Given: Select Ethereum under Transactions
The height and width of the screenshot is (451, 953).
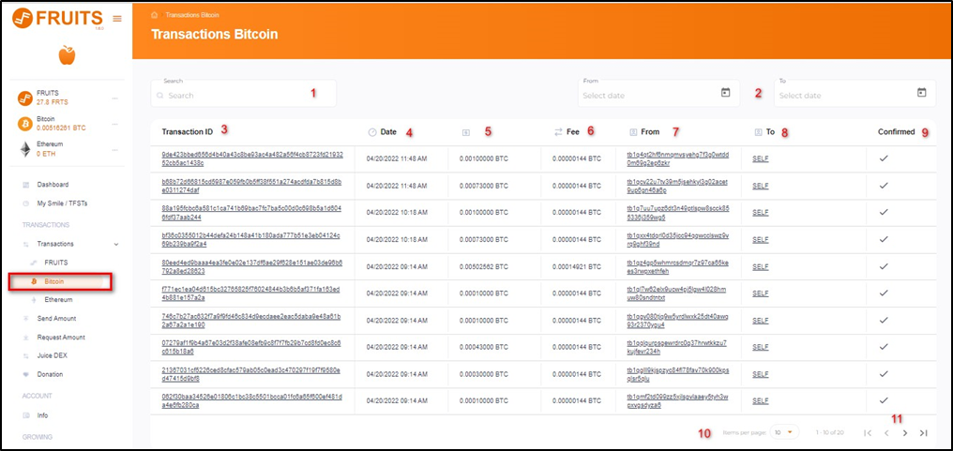Looking at the screenshot, I should pyautogui.click(x=58, y=300).
